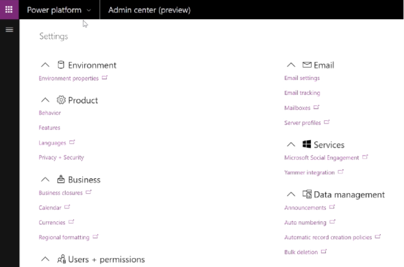Open the Features settings link

49,128
